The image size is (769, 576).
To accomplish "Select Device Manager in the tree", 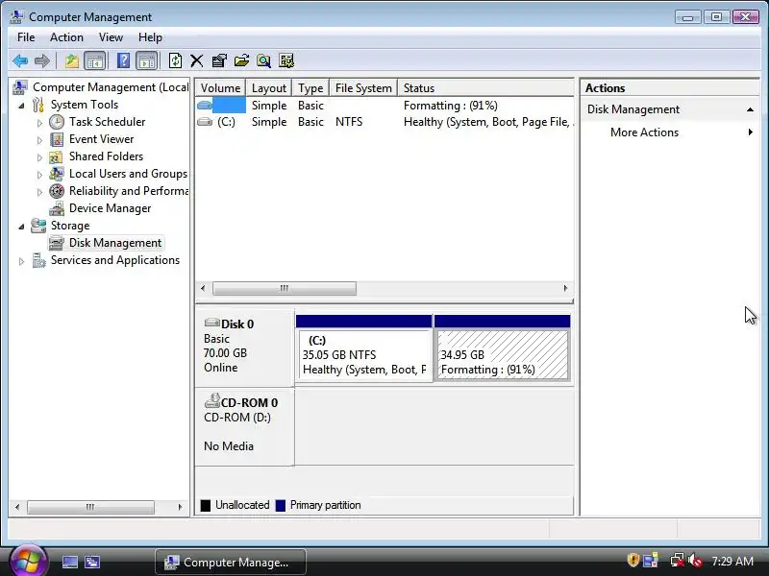I will pos(110,208).
